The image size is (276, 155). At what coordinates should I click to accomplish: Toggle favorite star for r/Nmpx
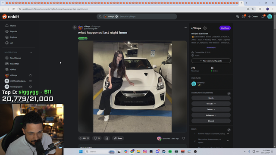pos(31,75)
